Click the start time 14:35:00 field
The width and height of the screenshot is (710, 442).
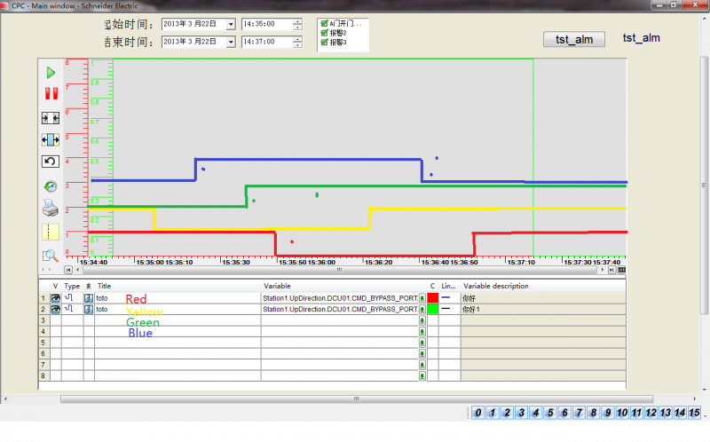point(268,24)
